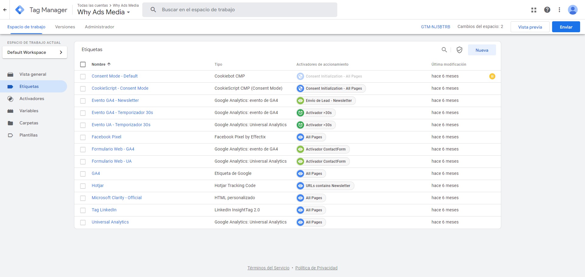
Task: Open the Activadores section in sidebar
Action: click(32, 99)
